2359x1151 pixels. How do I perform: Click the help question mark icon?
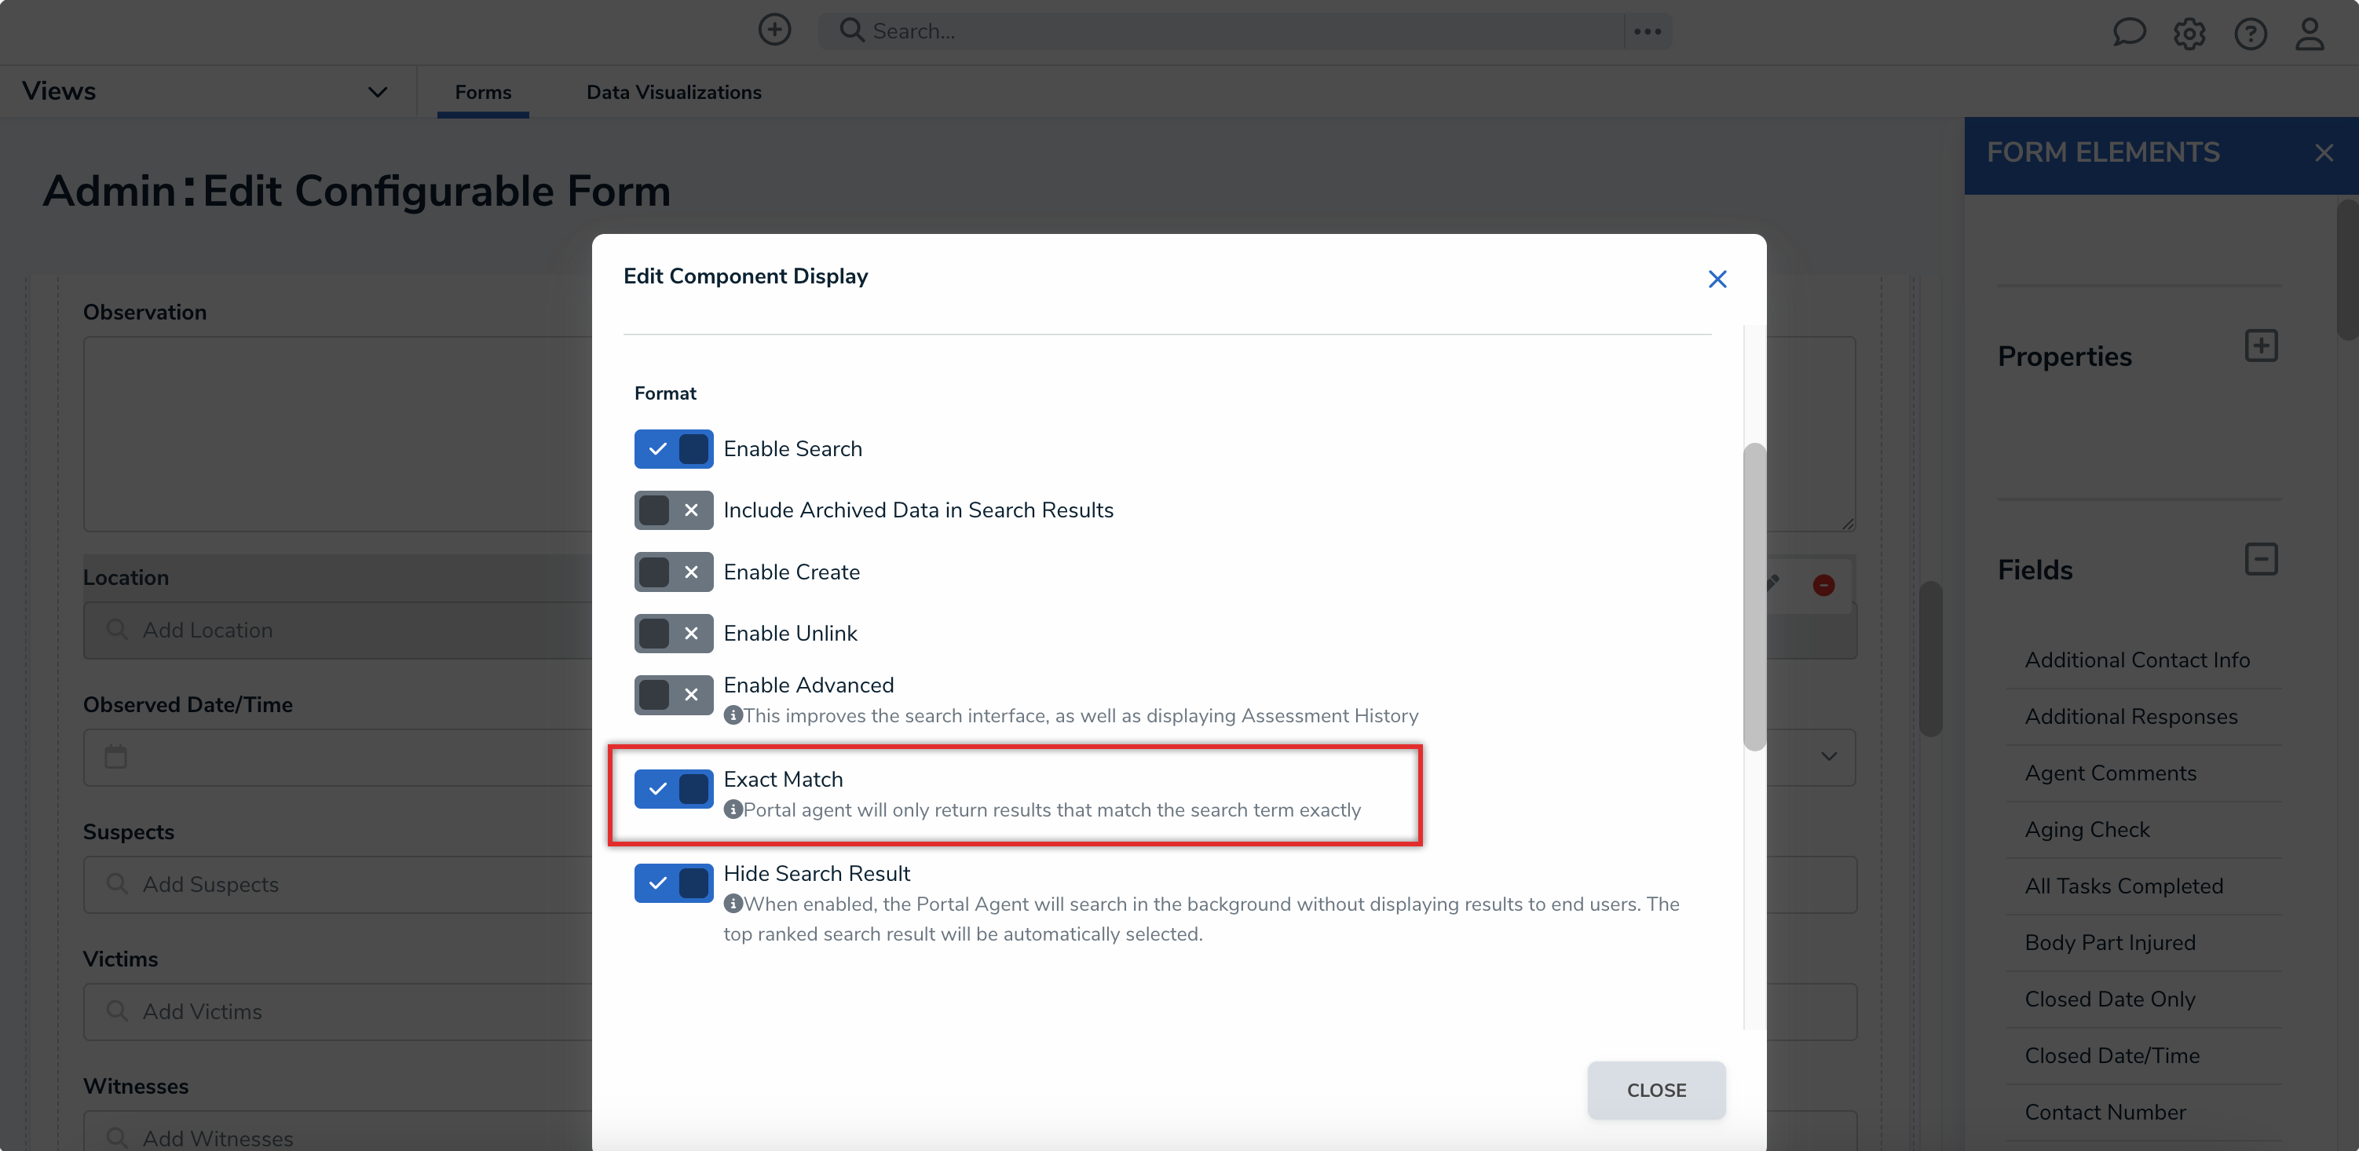(x=2249, y=34)
